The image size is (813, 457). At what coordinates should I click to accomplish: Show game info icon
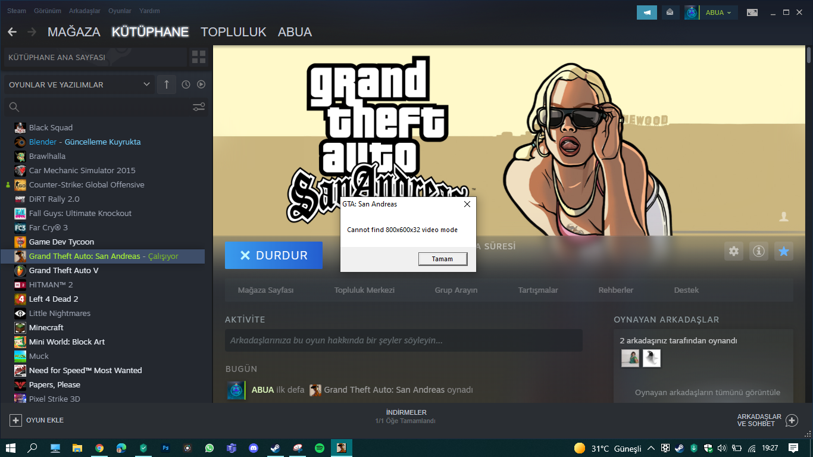click(x=759, y=251)
